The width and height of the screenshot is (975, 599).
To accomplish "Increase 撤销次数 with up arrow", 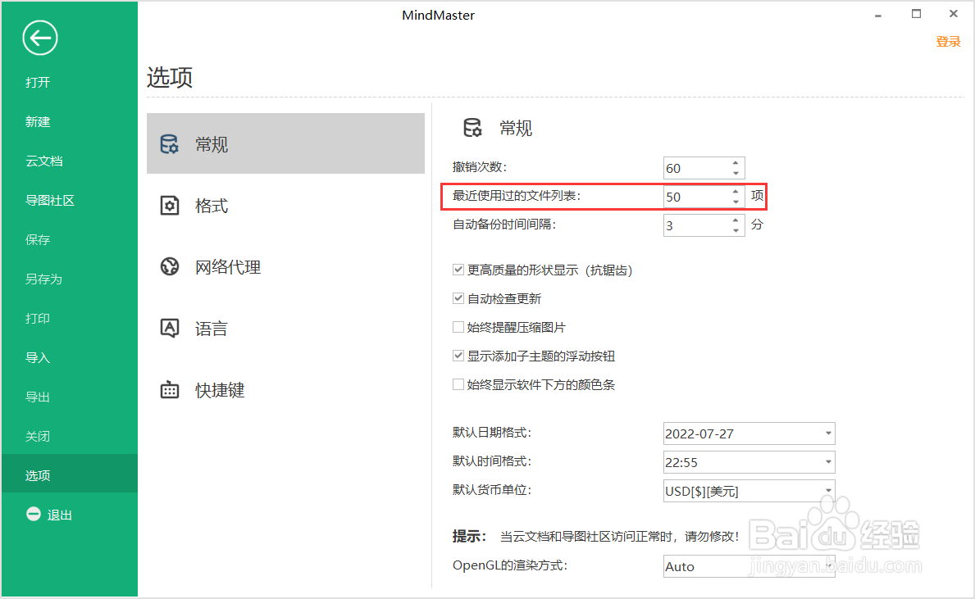I will click(736, 163).
